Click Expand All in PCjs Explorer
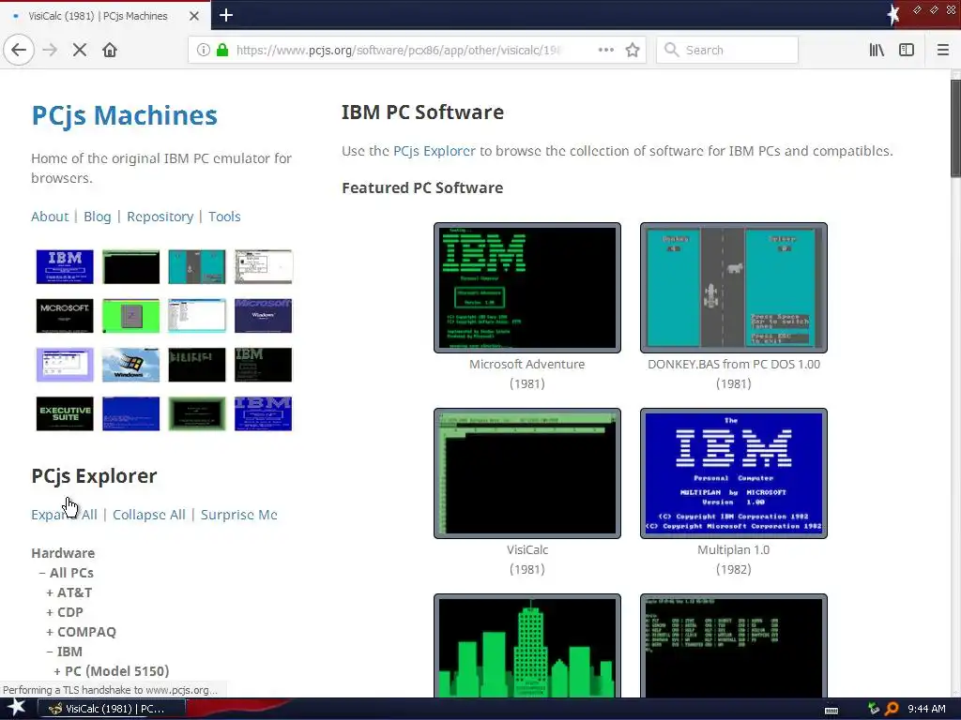This screenshot has width=961, height=720. click(65, 515)
